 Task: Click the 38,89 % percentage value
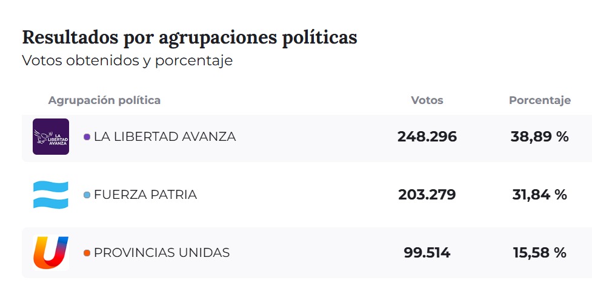(x=539, y=137)
